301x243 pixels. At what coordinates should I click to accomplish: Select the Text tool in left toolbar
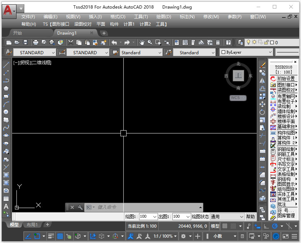click(6, 206)
